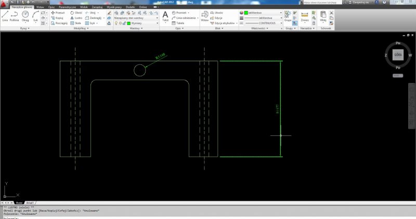Toggle the layer freeze sun icon

point(120,23)
